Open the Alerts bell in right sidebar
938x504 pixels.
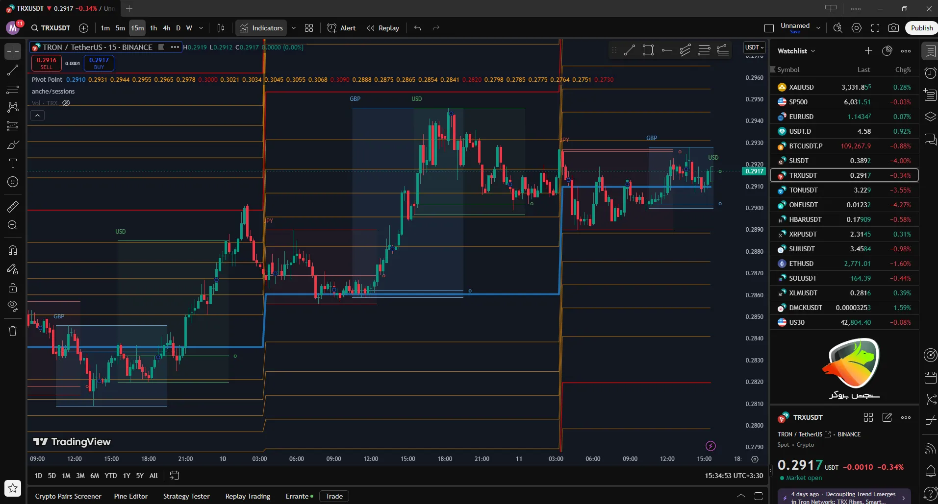(x=930, y=472)
